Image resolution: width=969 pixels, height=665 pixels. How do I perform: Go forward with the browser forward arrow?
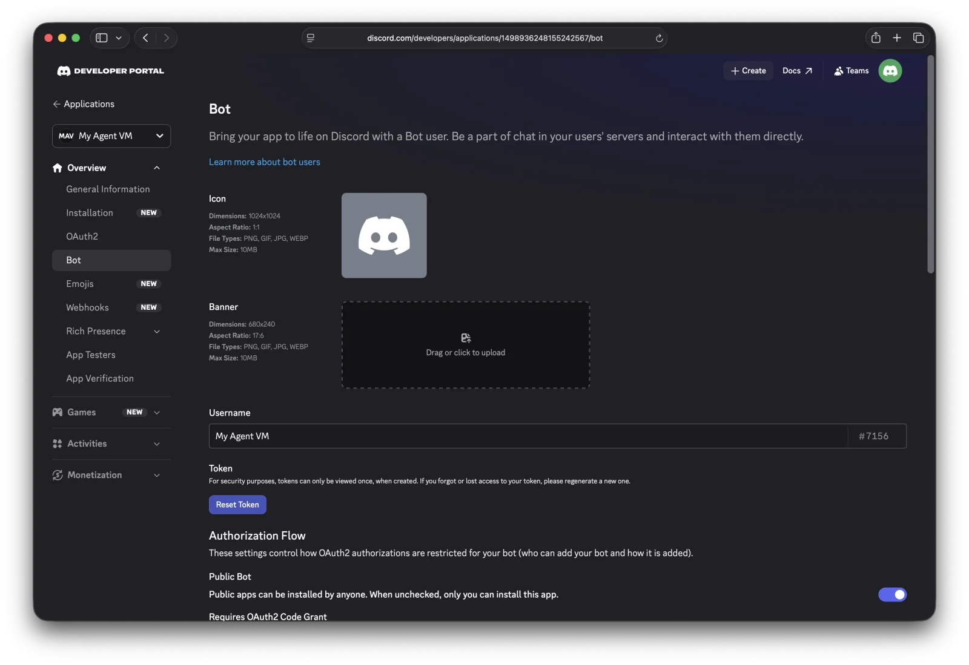(167, 38)
